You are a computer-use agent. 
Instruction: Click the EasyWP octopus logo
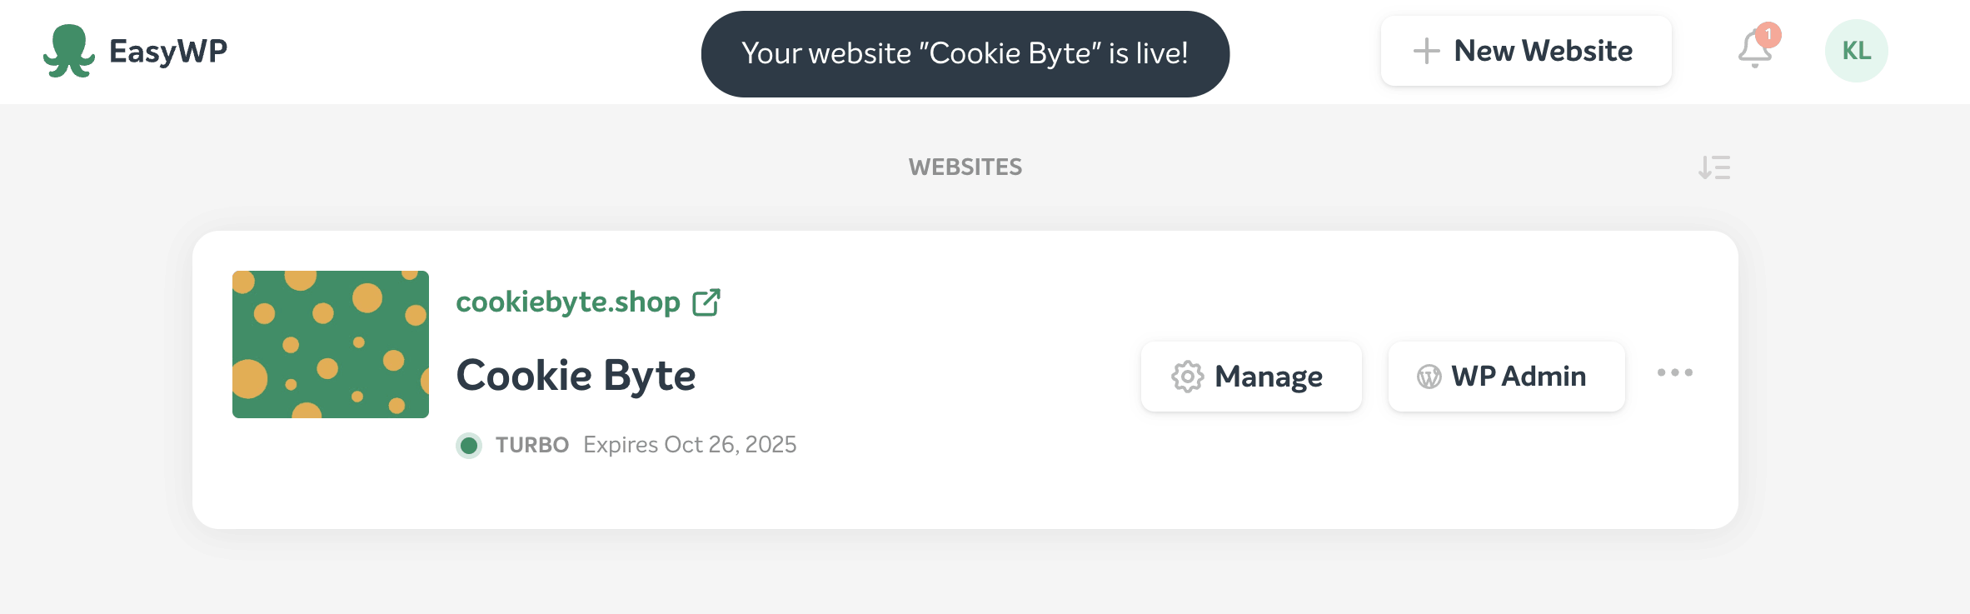pos(68,51)
